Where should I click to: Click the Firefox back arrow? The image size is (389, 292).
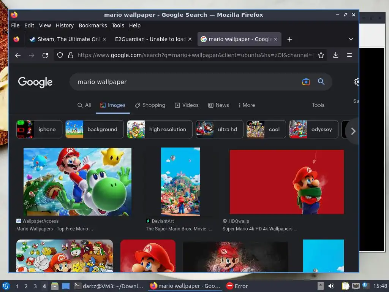(17, 56)
